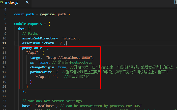Screen dimensions: 177x110
Task: Click the 'false' value after ws
Action: [43, 63]
